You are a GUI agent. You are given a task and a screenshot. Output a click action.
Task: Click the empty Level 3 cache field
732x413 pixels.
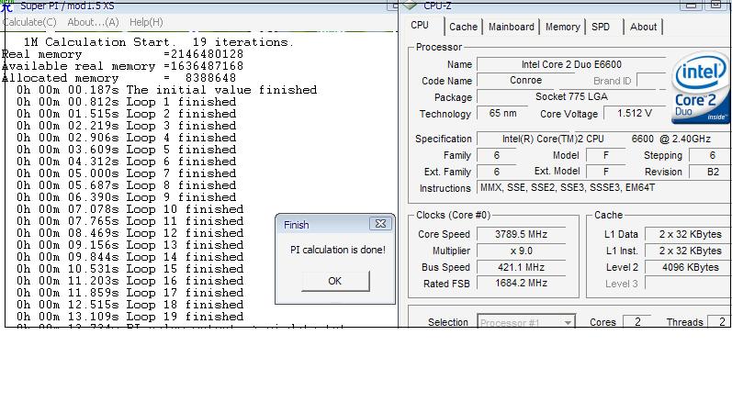tap(688, 284)
